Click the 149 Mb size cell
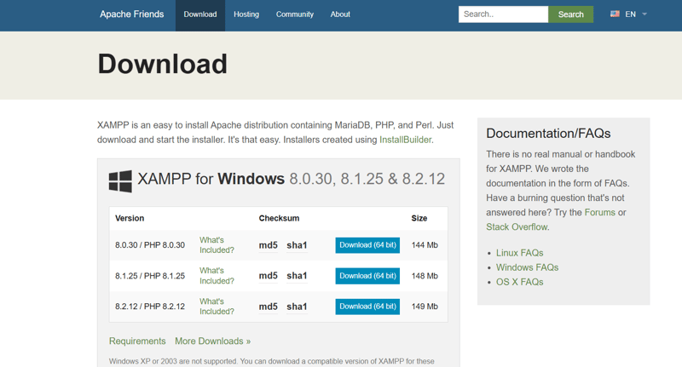Viewport: 682px width, 367px height. (425, 307)
